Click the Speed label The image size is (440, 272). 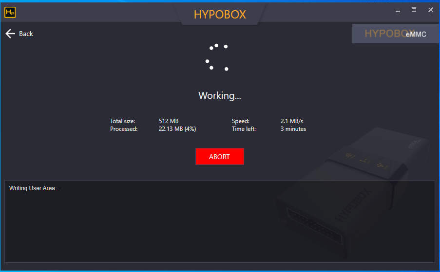coord(241,121)
